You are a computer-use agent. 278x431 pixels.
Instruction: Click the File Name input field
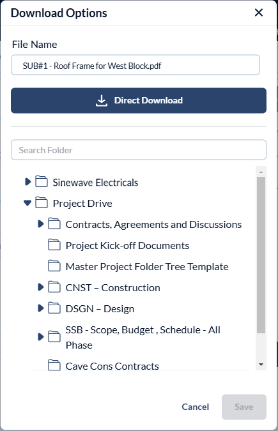pos(135,65)
